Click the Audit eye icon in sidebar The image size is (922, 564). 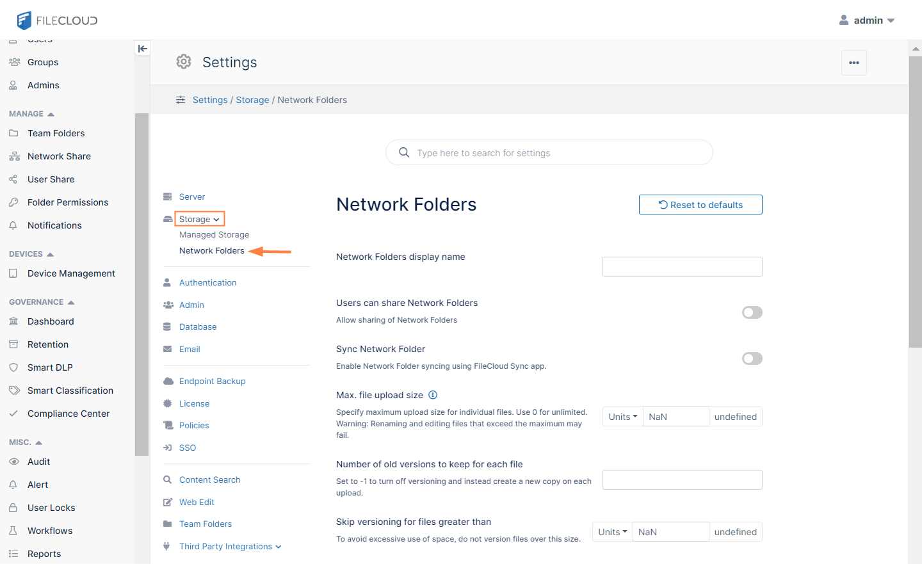[x=13, y=462]
